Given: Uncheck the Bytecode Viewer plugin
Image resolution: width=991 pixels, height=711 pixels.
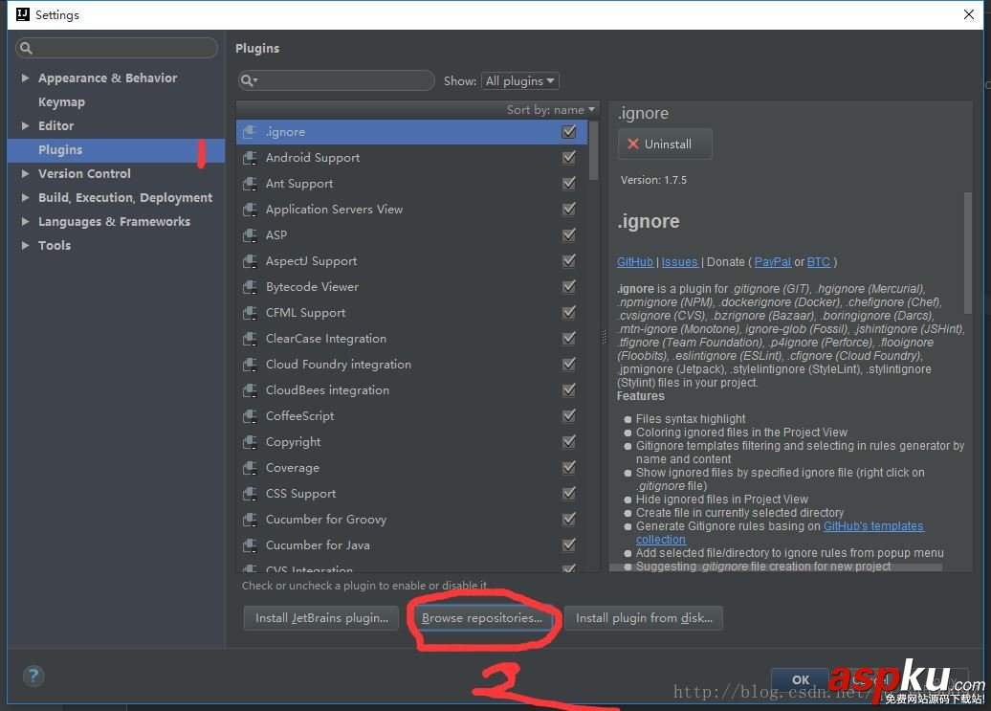Looking at the screenshot, I should 569,286.
